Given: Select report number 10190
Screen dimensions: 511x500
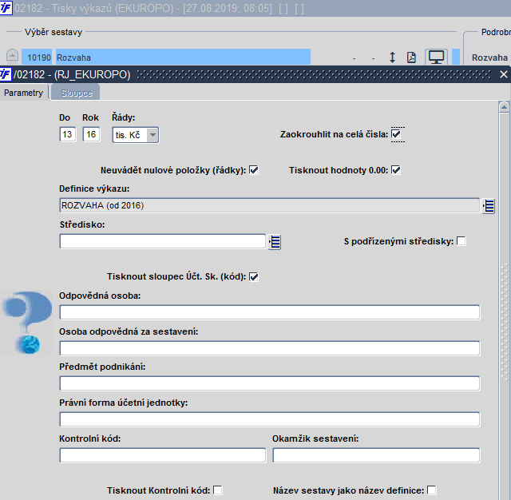Looking at the screenshot, I should click(x=38, y=58).
